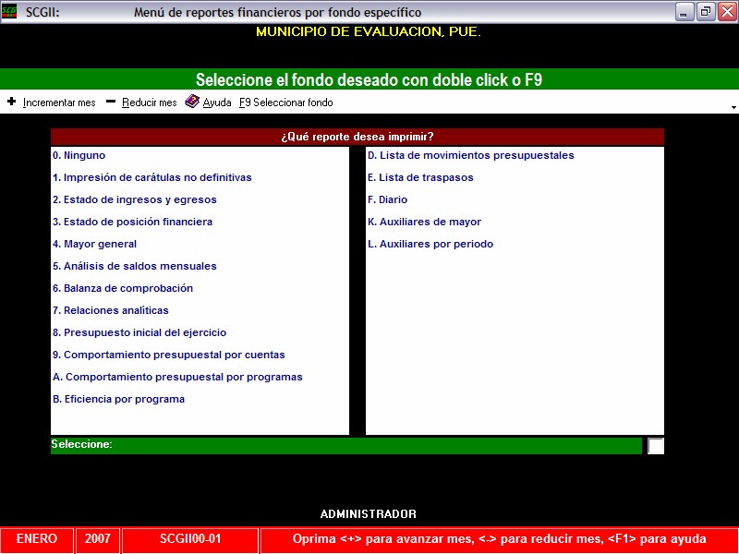Click the ADMINISTRADOR user label
The image size is (739, 554).
(x=368, y=514)
